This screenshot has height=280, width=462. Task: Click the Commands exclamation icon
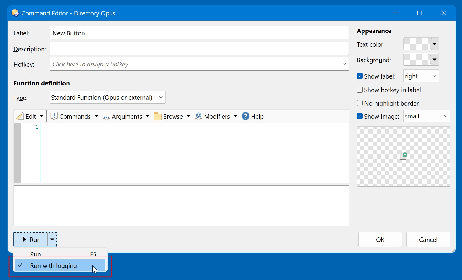[54, 116]
